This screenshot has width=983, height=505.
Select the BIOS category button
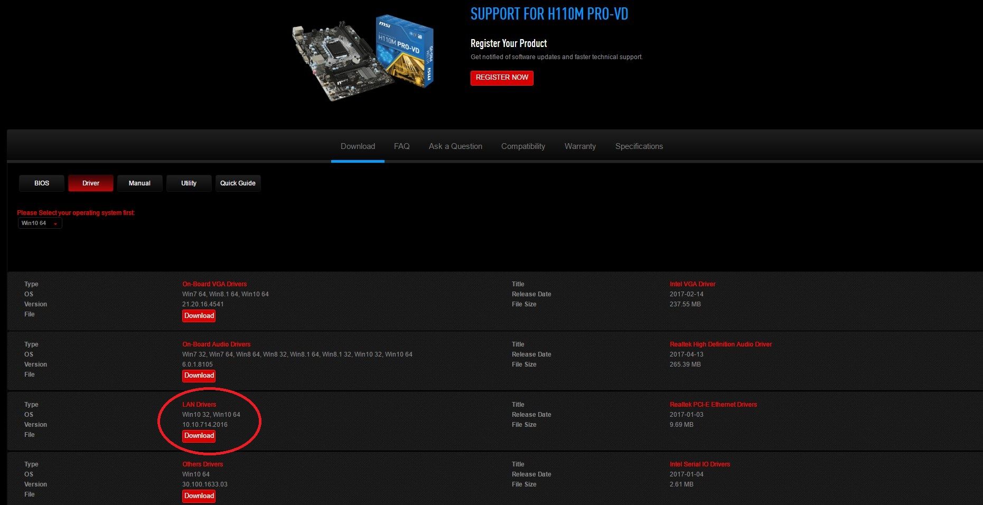pyautogui.click(x=42, y=183)
